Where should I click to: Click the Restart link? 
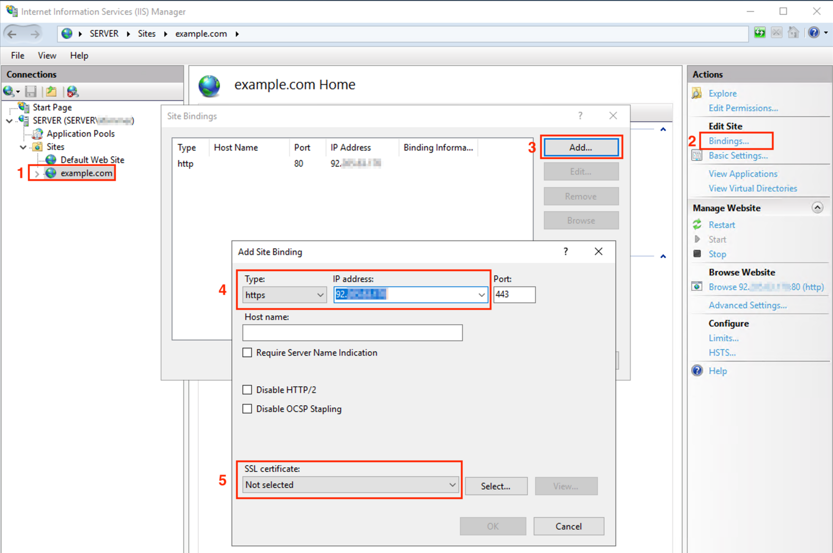(x=721, y=225)
